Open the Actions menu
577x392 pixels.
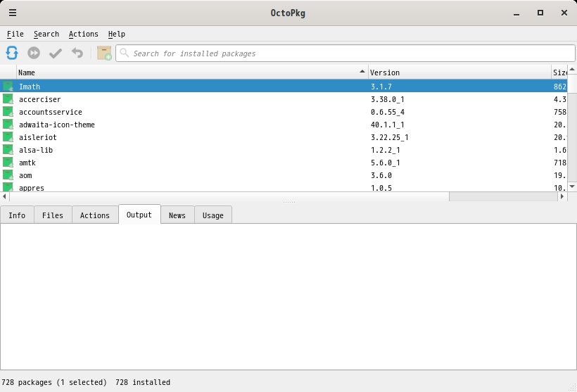click(x=84, y=34)
